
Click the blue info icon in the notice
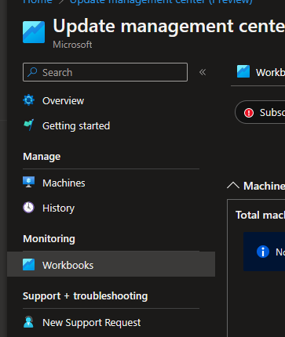pos(263,252)
